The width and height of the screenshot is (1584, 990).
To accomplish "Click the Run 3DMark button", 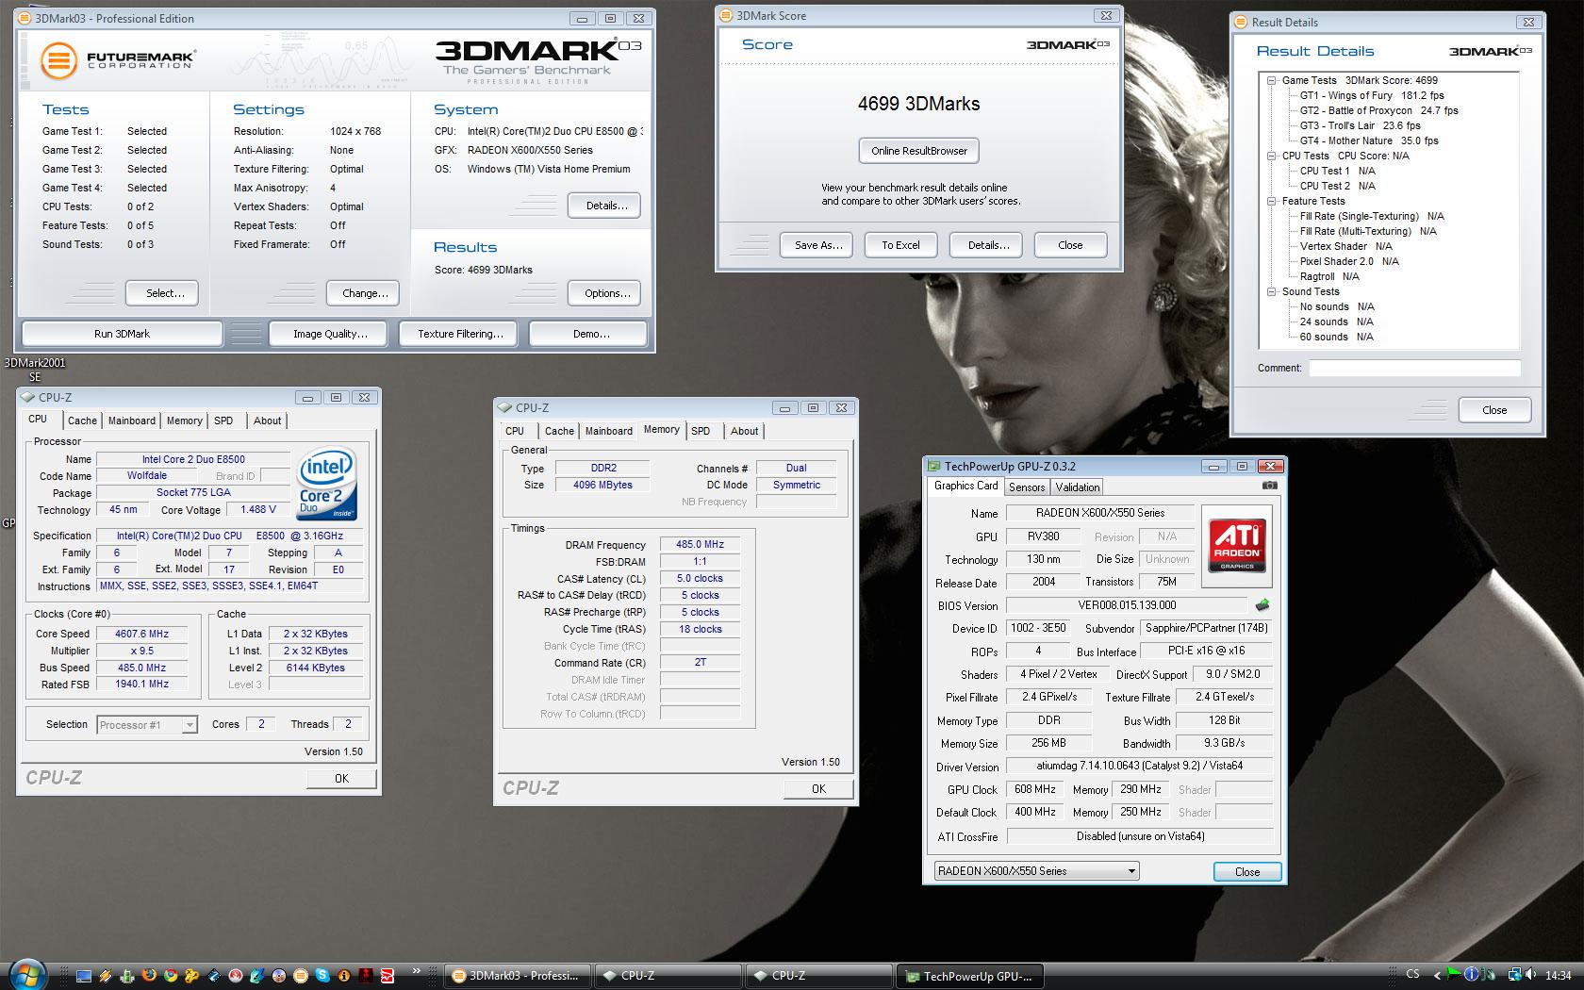I will click(x=123, y=334).
